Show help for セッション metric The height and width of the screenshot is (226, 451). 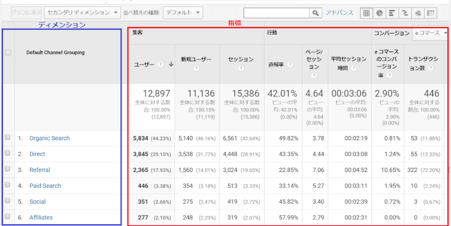[x=241, y=68]
